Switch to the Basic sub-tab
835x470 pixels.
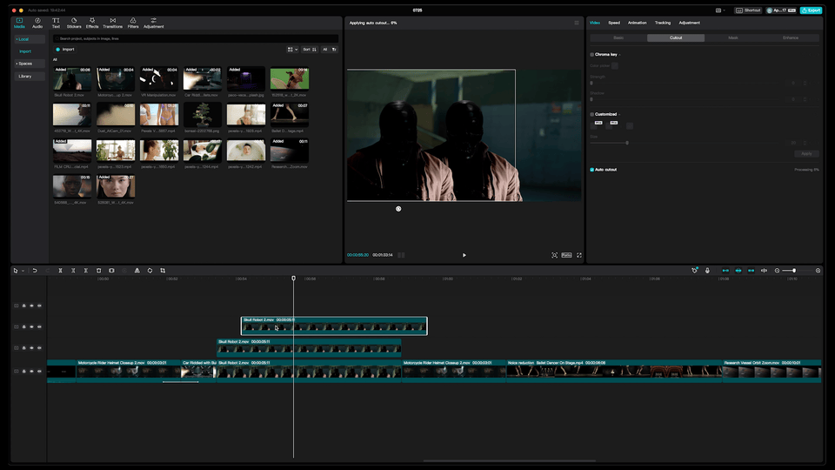618,37
